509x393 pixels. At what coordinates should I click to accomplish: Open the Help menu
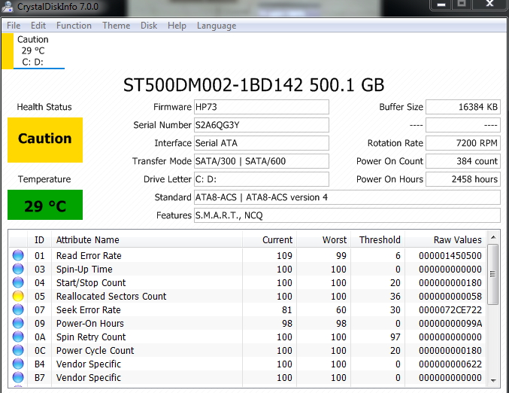click(177, 26)
